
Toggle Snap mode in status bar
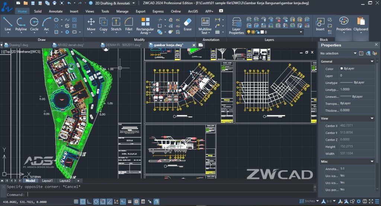pos(83,202)
